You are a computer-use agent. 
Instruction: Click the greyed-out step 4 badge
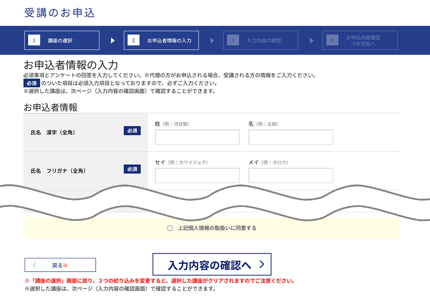(x=332, y=40)
